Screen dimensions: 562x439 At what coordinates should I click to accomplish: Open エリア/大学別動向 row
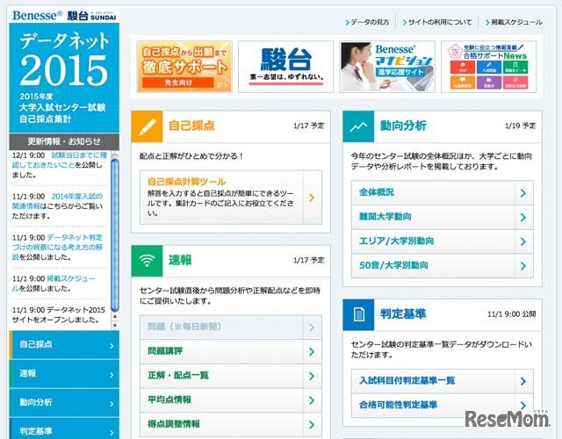tap(443, 241)
